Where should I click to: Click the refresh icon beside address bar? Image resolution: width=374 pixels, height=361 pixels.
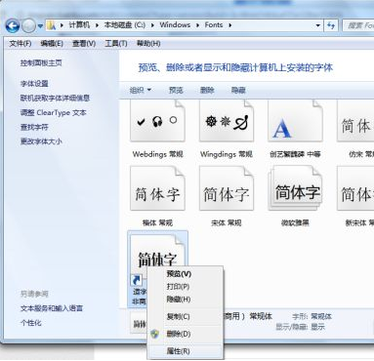[331, 25]
